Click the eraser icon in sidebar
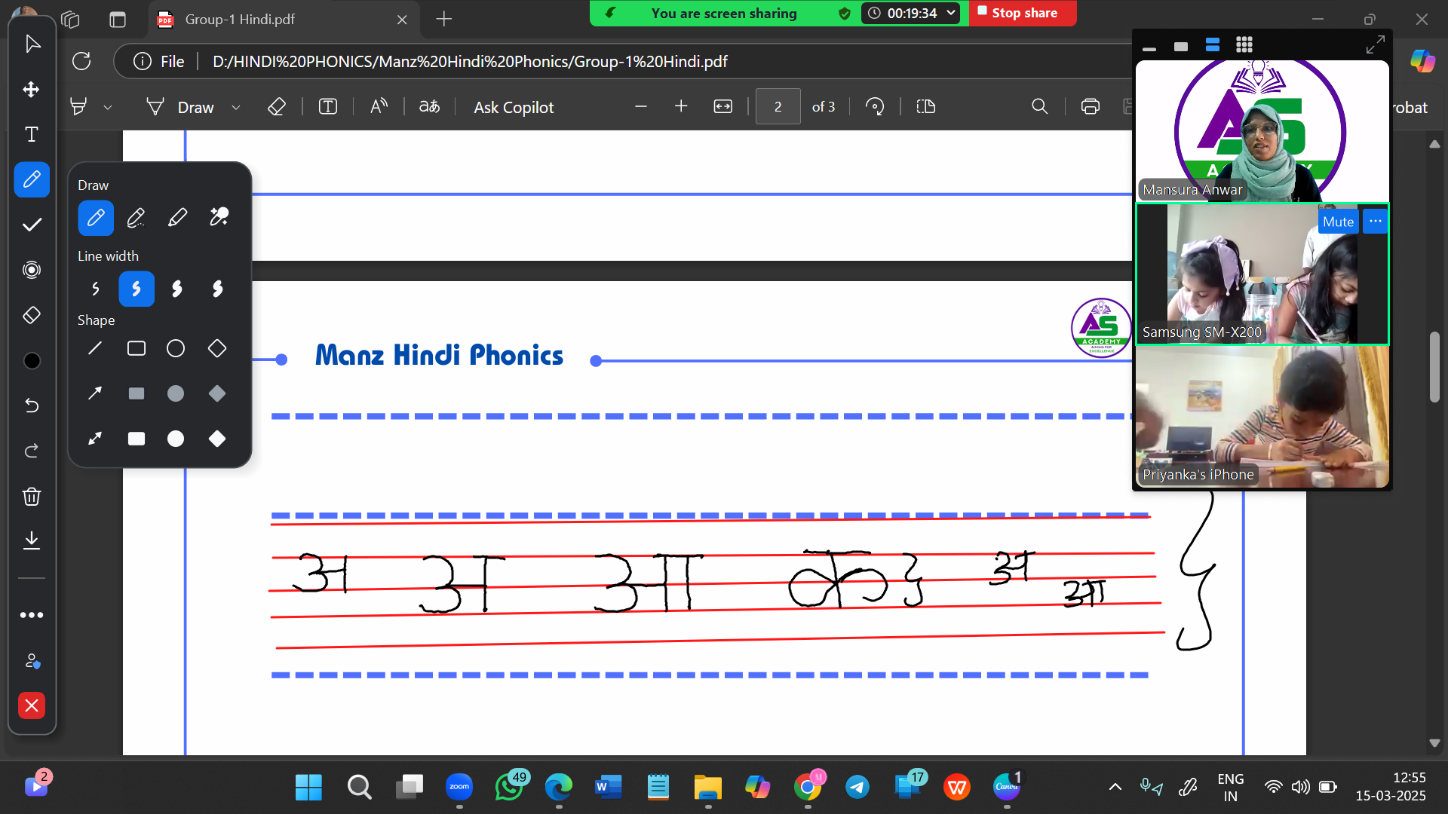1448x814 pixels. [32, 315]
